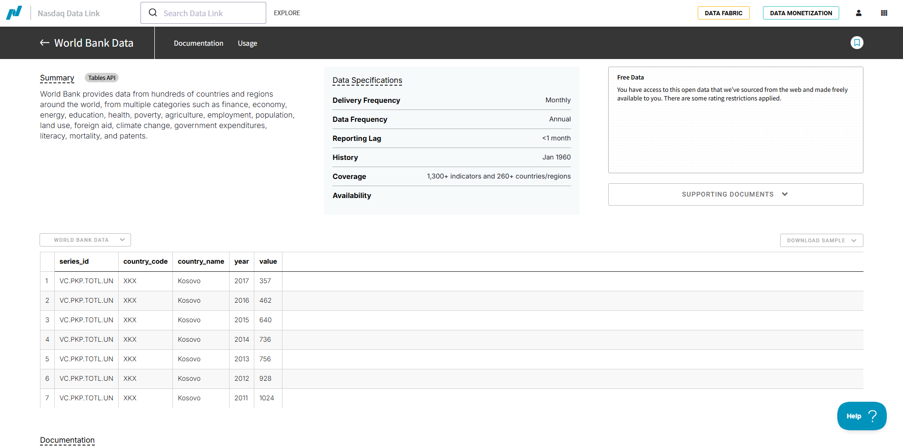Select the value cell 1024
The height and width of the screenshot is (446, 903).
point(268,398)
